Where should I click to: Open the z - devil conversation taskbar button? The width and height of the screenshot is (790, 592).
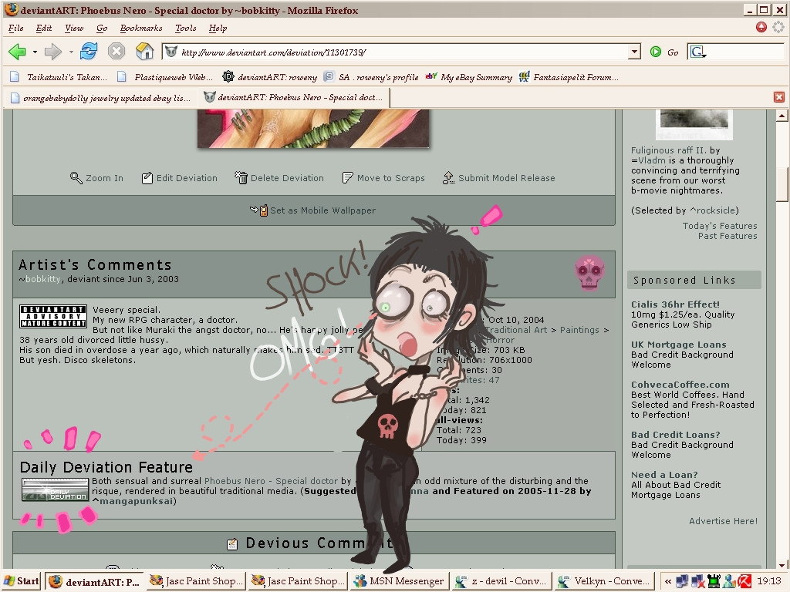coord(501,581)
